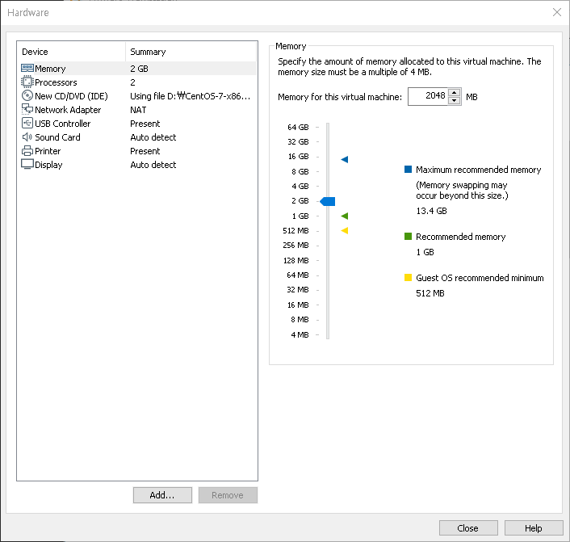Select the Processors chip icon
Screen dimensions: 570x542
(x=27, y=82)
